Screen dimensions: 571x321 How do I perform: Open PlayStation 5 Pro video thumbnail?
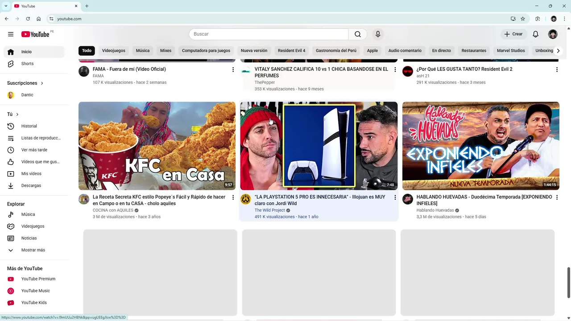pyautogui.click(x=319, y=146)
